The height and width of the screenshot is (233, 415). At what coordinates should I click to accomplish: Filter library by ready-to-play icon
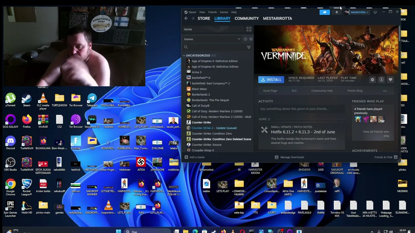tap(251, 39)
